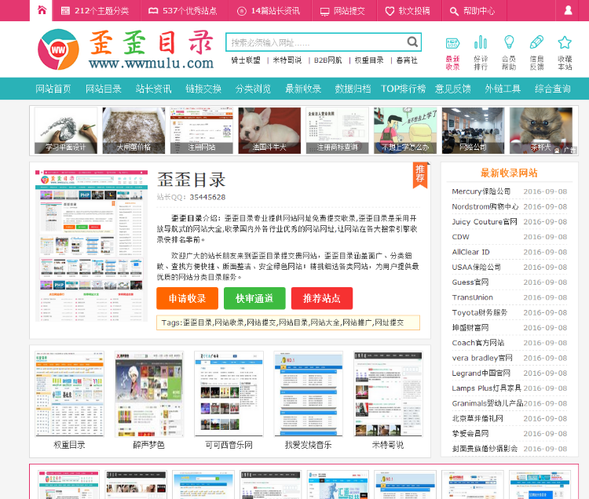
Task: Open the Lamps Plus灯具家具 listing
Action: pyautogui.click(x=486, y=388)
